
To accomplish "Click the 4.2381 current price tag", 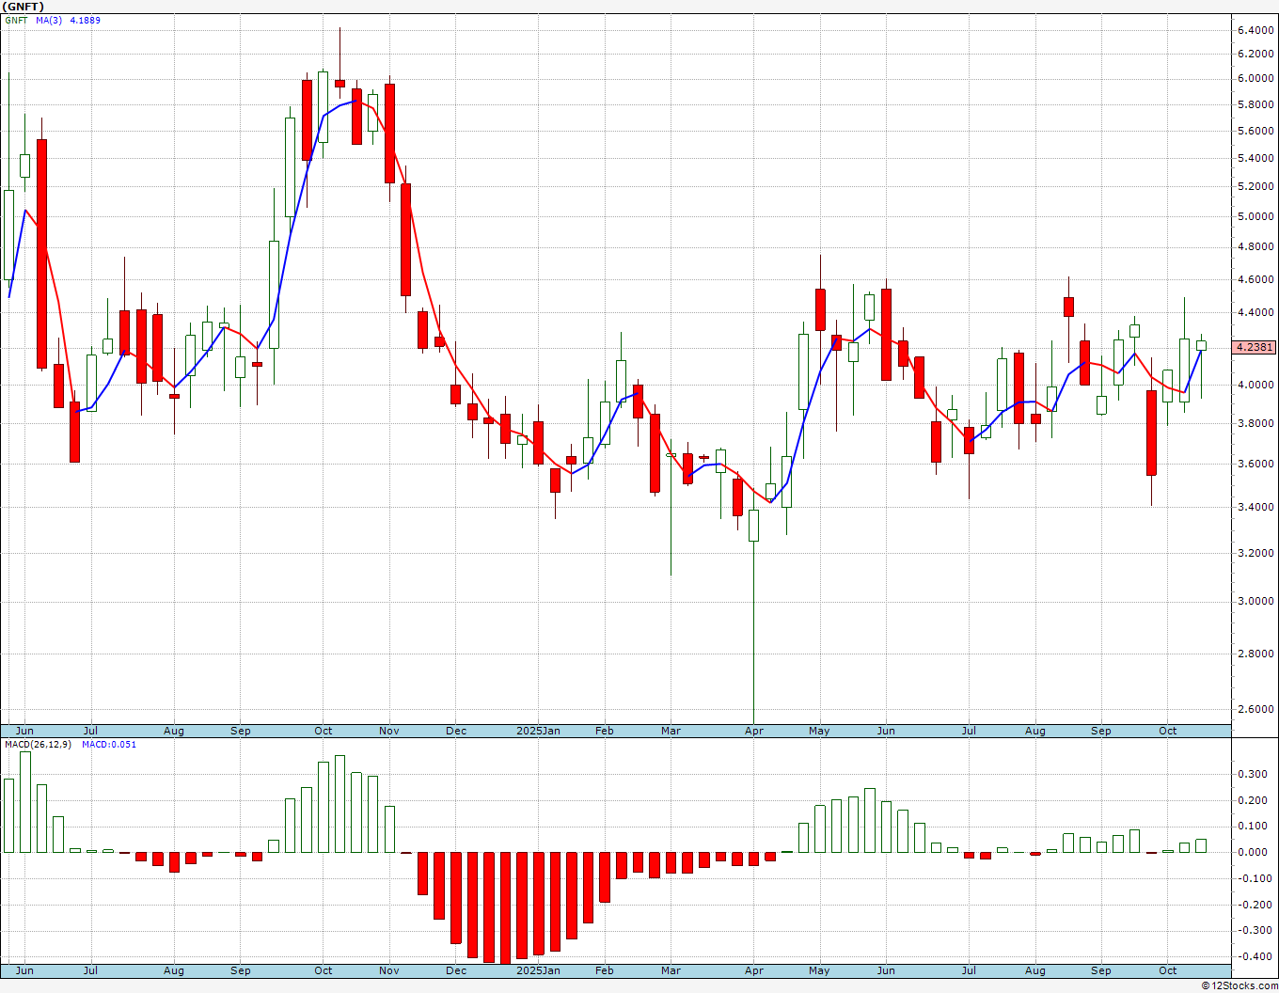I will (x=1255, y=347).
